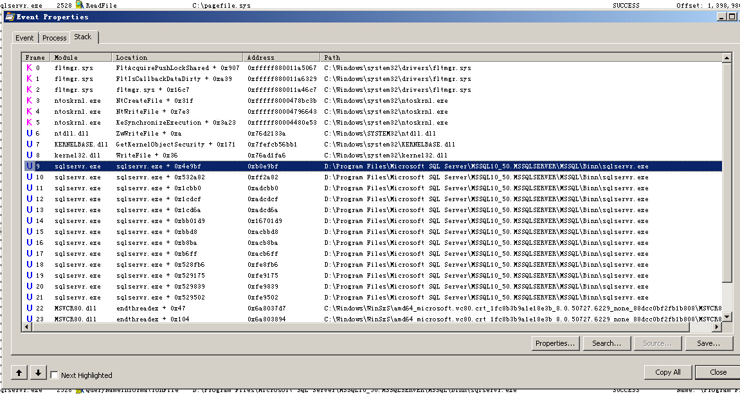
Task: Sort by the Frame column header
Action: 36,58
